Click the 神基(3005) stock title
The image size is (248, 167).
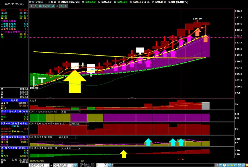[x=36, y=2]
